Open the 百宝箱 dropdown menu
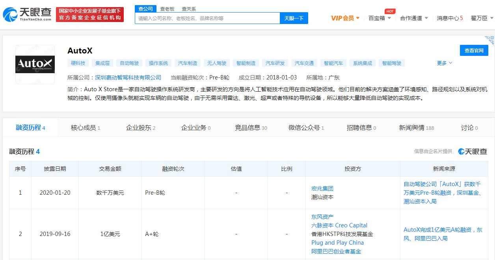The height and width of the screenshot is (260, 495). (380, 18)
